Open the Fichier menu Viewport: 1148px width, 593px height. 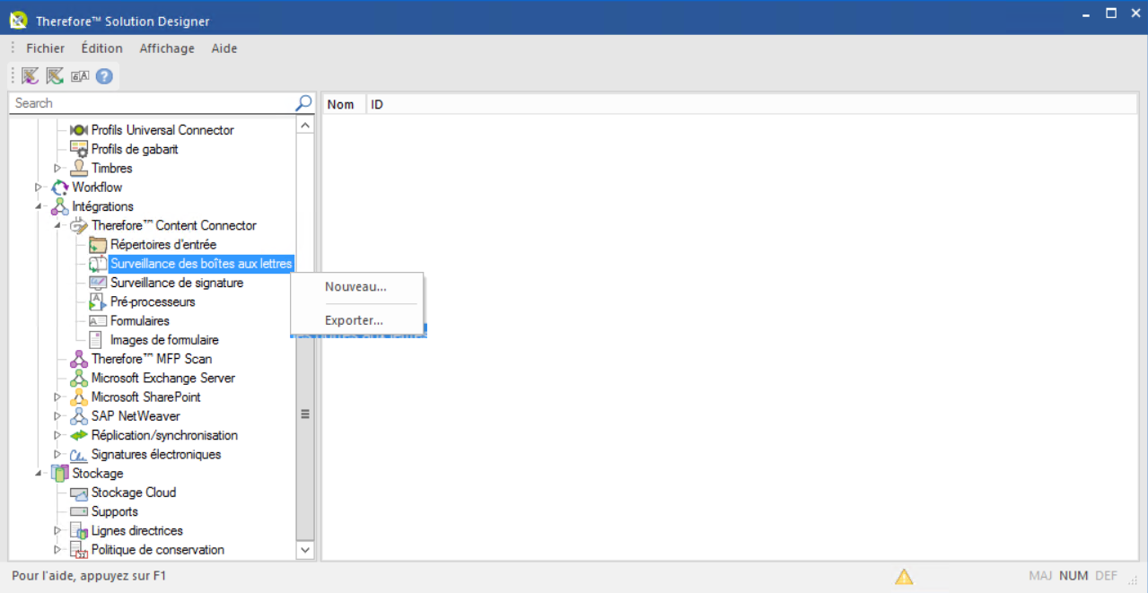coord(45,48)
